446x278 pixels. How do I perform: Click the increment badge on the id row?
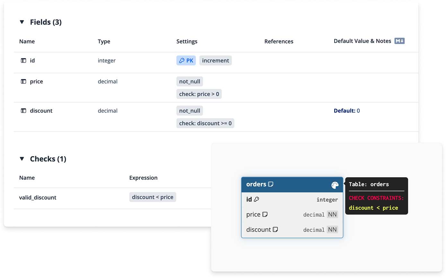coord(215,60)
